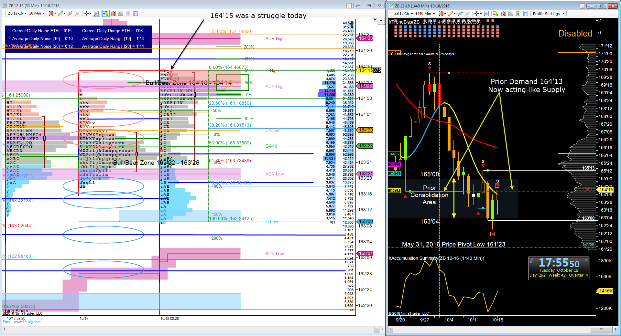
Task: Click the scroll-left arrow in 1440 Min window
Action: click(391, 330)
